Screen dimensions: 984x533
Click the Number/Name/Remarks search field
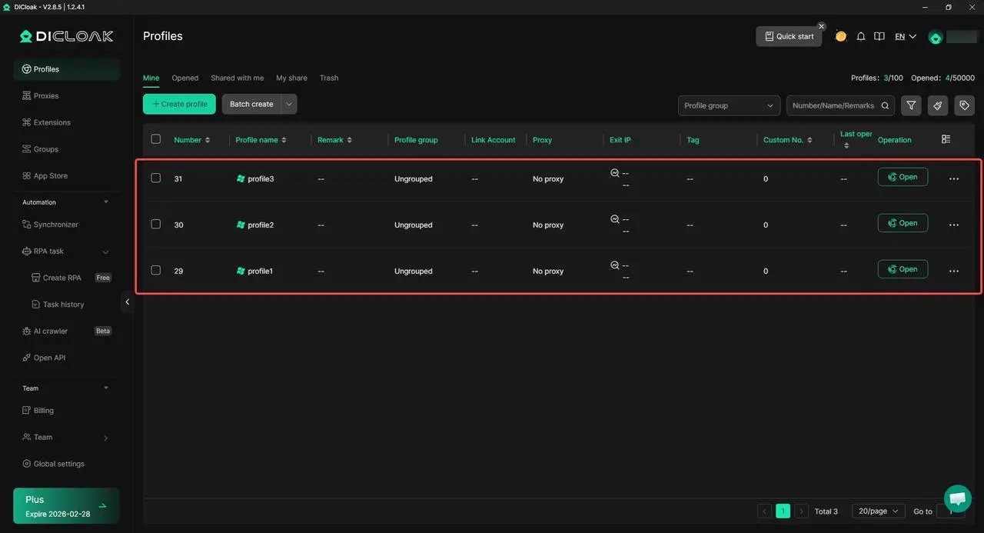tap(833, 105)
